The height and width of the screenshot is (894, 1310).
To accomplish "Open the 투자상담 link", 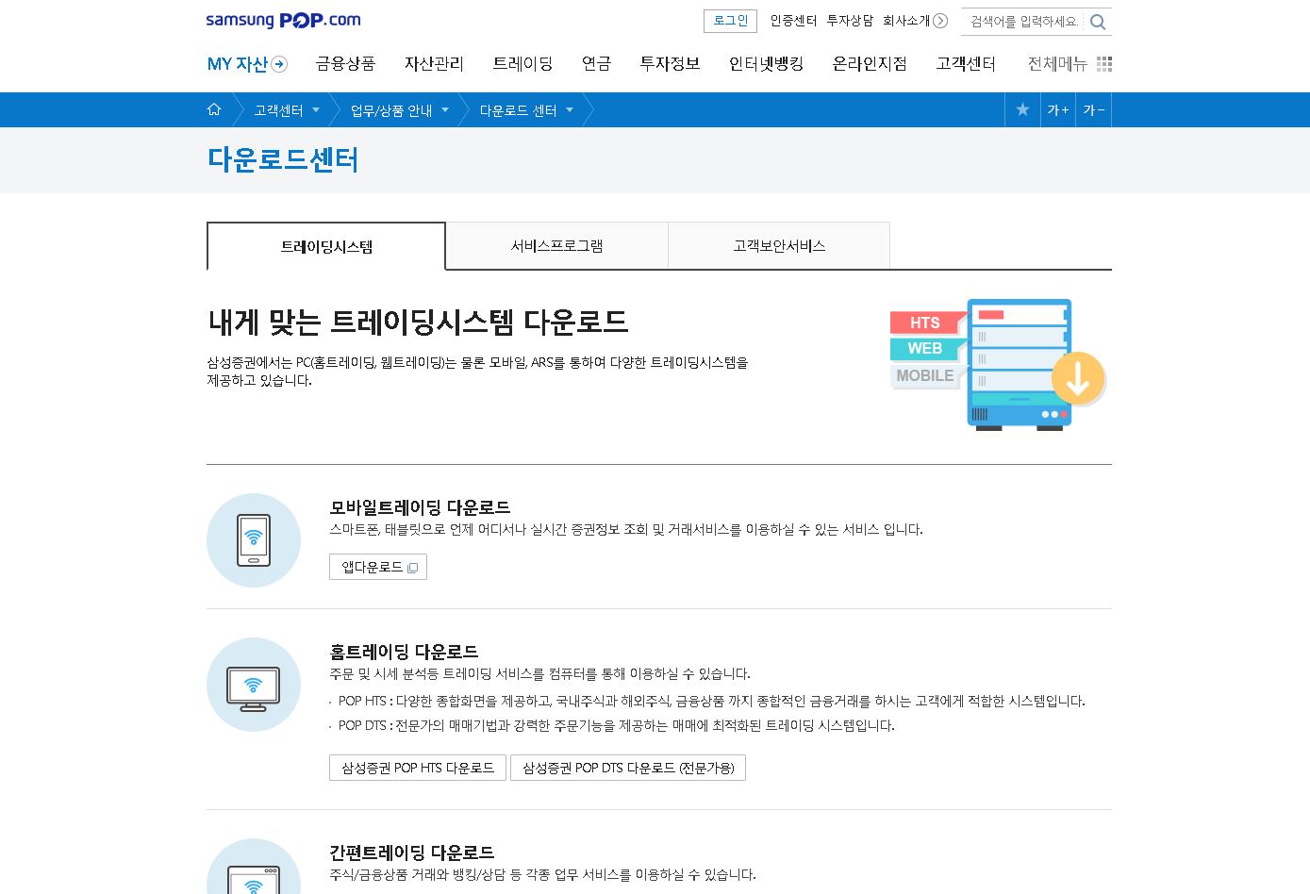I will [x=850, y=21].
